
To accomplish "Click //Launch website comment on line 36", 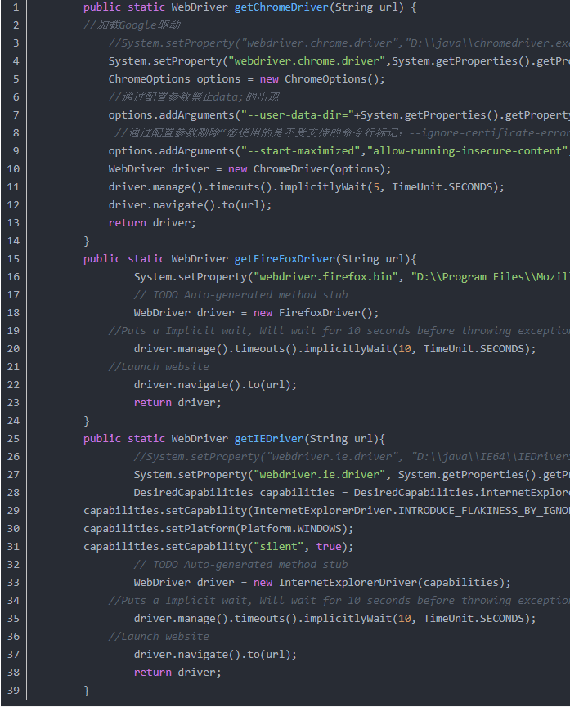I will pos(159,636).
